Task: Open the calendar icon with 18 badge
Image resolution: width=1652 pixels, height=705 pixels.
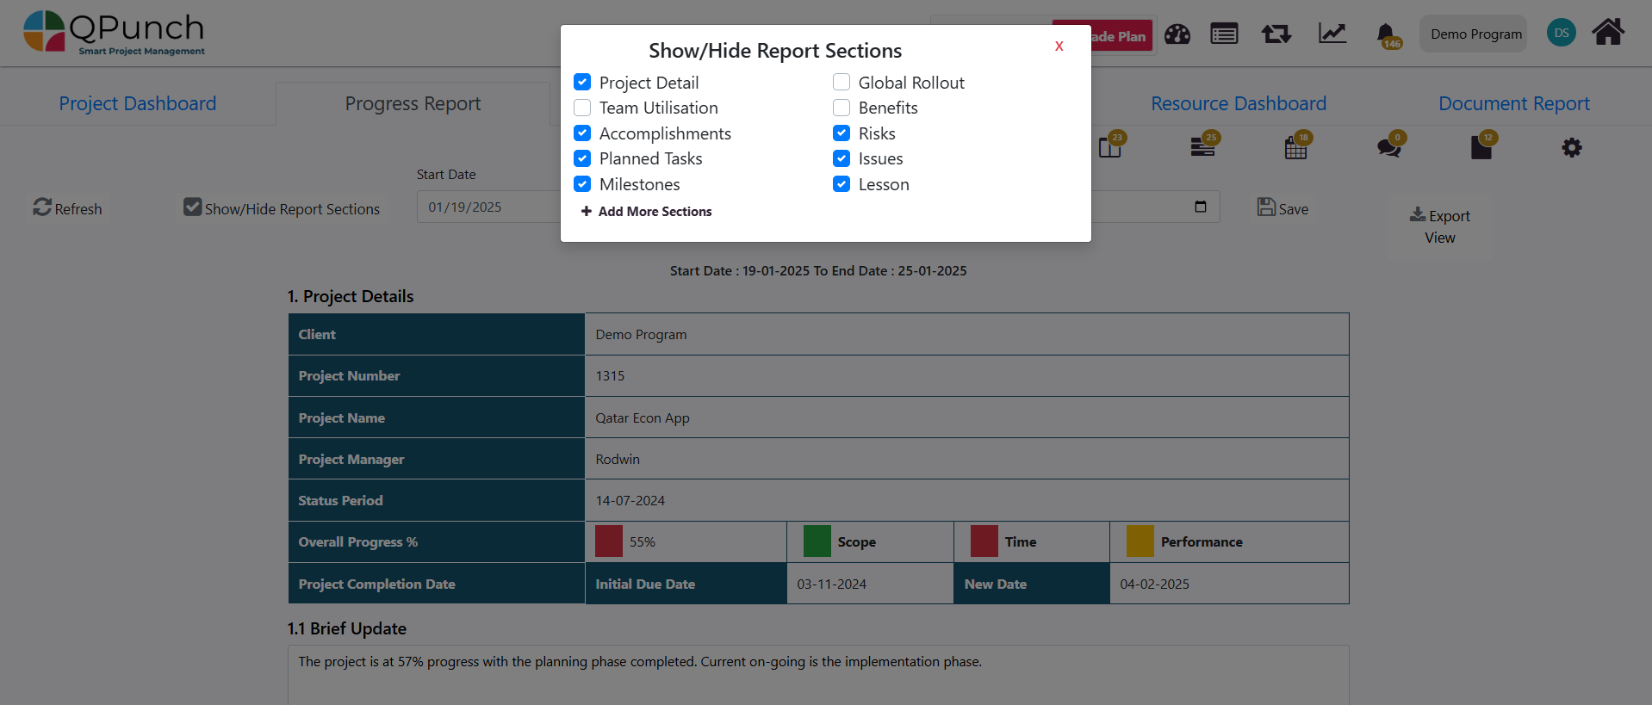Action: pyautogui.click(x=1295, y=148)
